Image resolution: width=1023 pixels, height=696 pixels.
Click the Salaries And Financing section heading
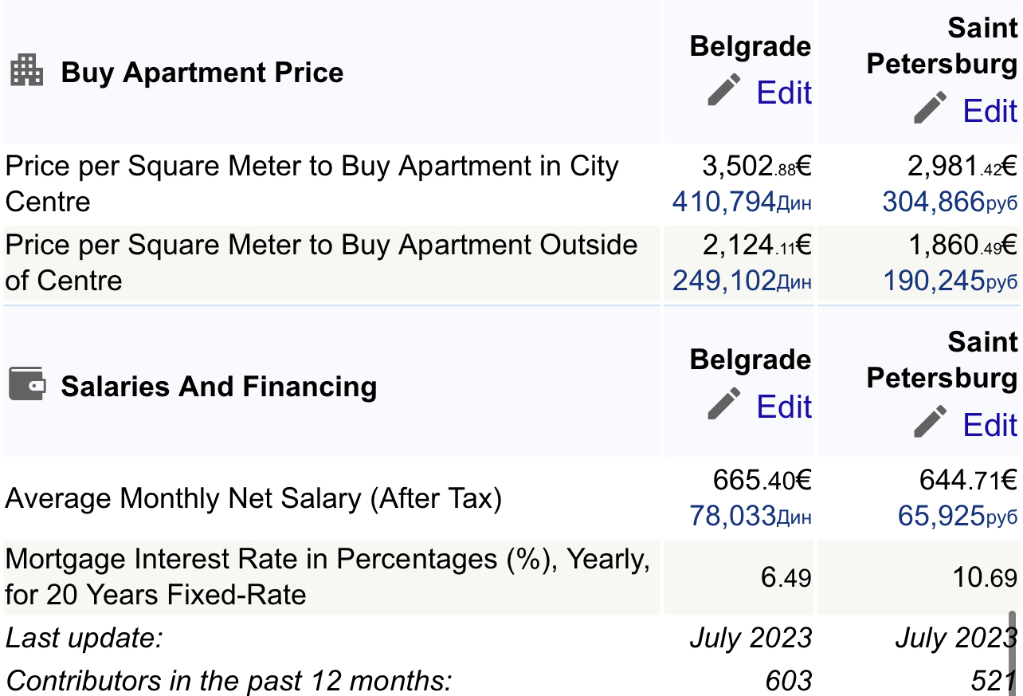tap(218, 387)
